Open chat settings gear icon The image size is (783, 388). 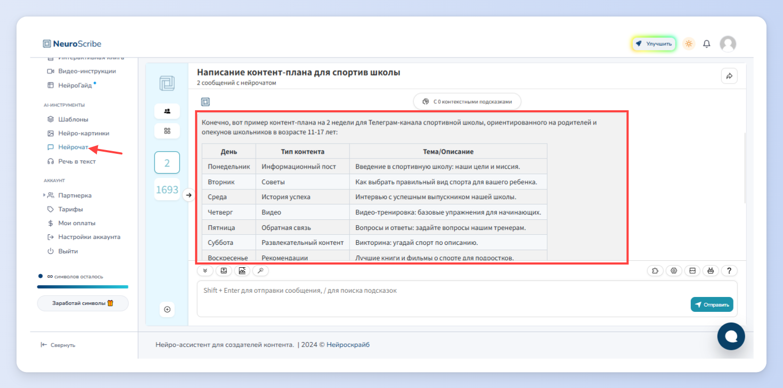tap(674, 271)
